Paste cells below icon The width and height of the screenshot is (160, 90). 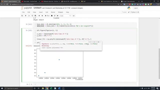pyautogui.click(x=35, y=16)
